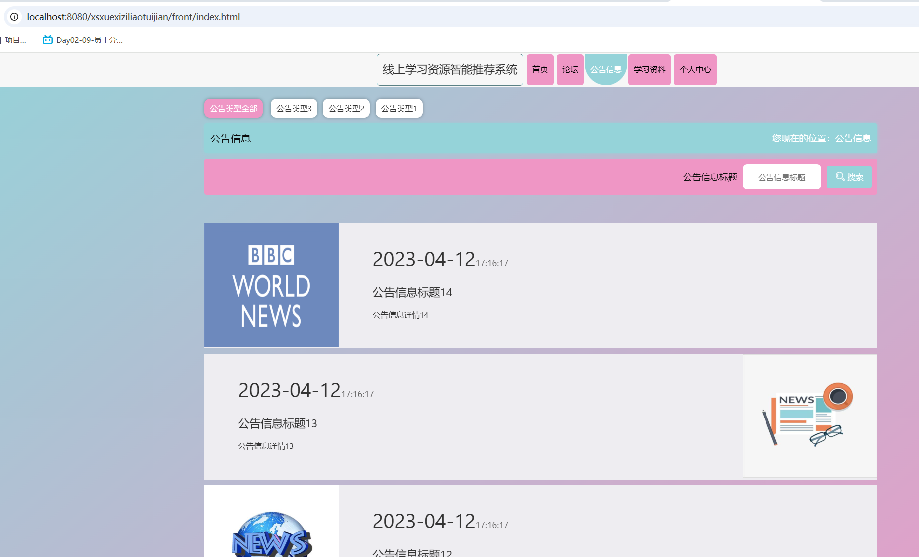Select the 公告类型全部 filter
This screenshot has height=557, width=919.
pyautogui.click(x=234, y=108)
